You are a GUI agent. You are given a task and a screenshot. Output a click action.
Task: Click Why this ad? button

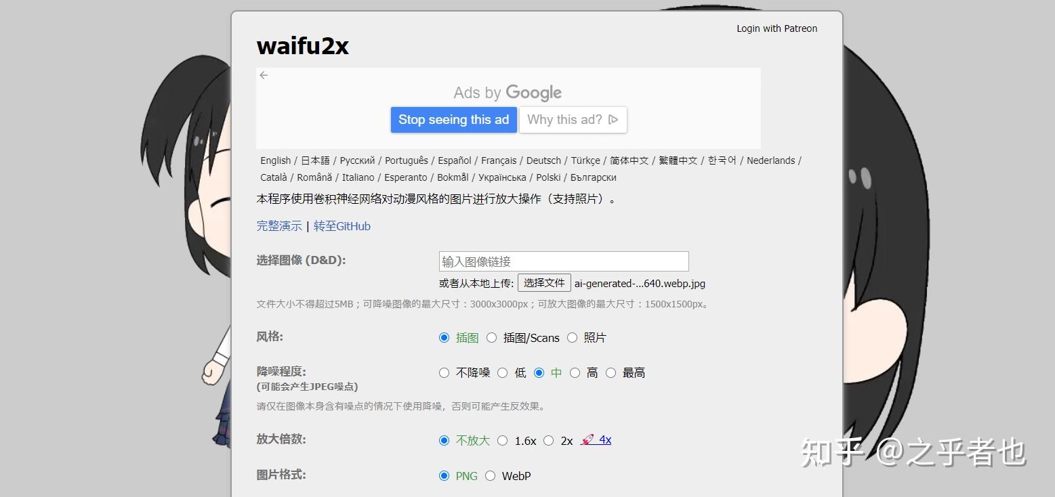[x=573, y=120]
